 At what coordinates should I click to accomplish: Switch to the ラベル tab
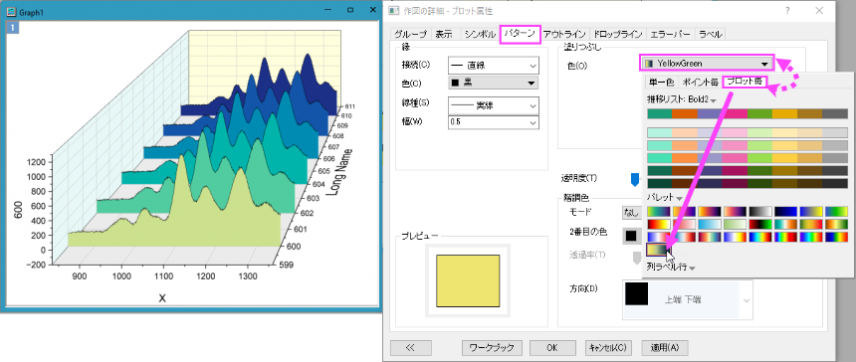pos(711,35)
